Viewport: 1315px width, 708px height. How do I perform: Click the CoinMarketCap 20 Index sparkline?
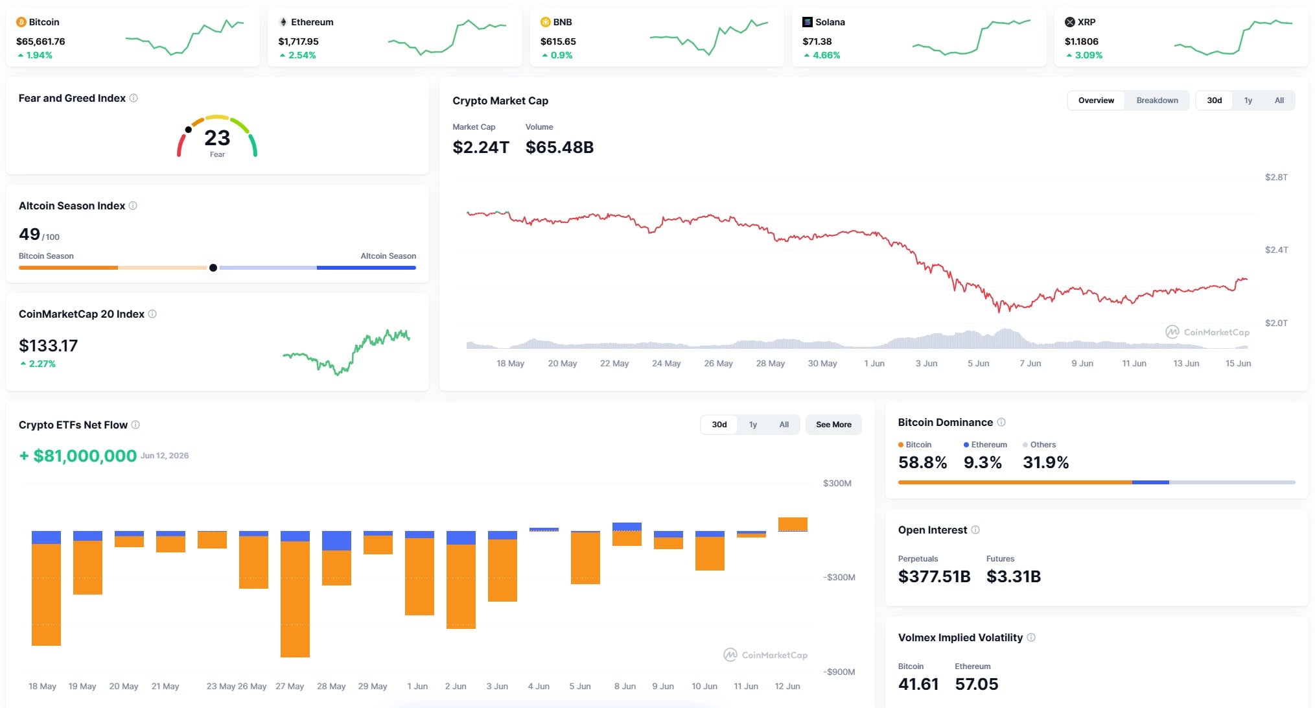click(346, 352)
